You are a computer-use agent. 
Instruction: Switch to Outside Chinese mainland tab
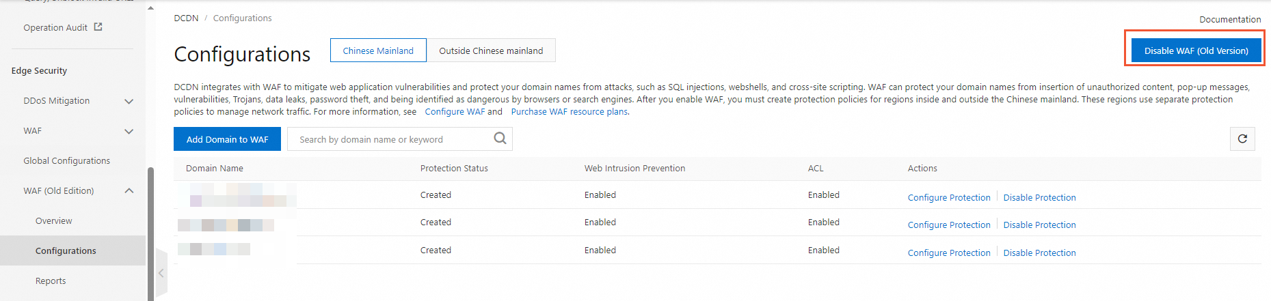(x=491, y=51)
